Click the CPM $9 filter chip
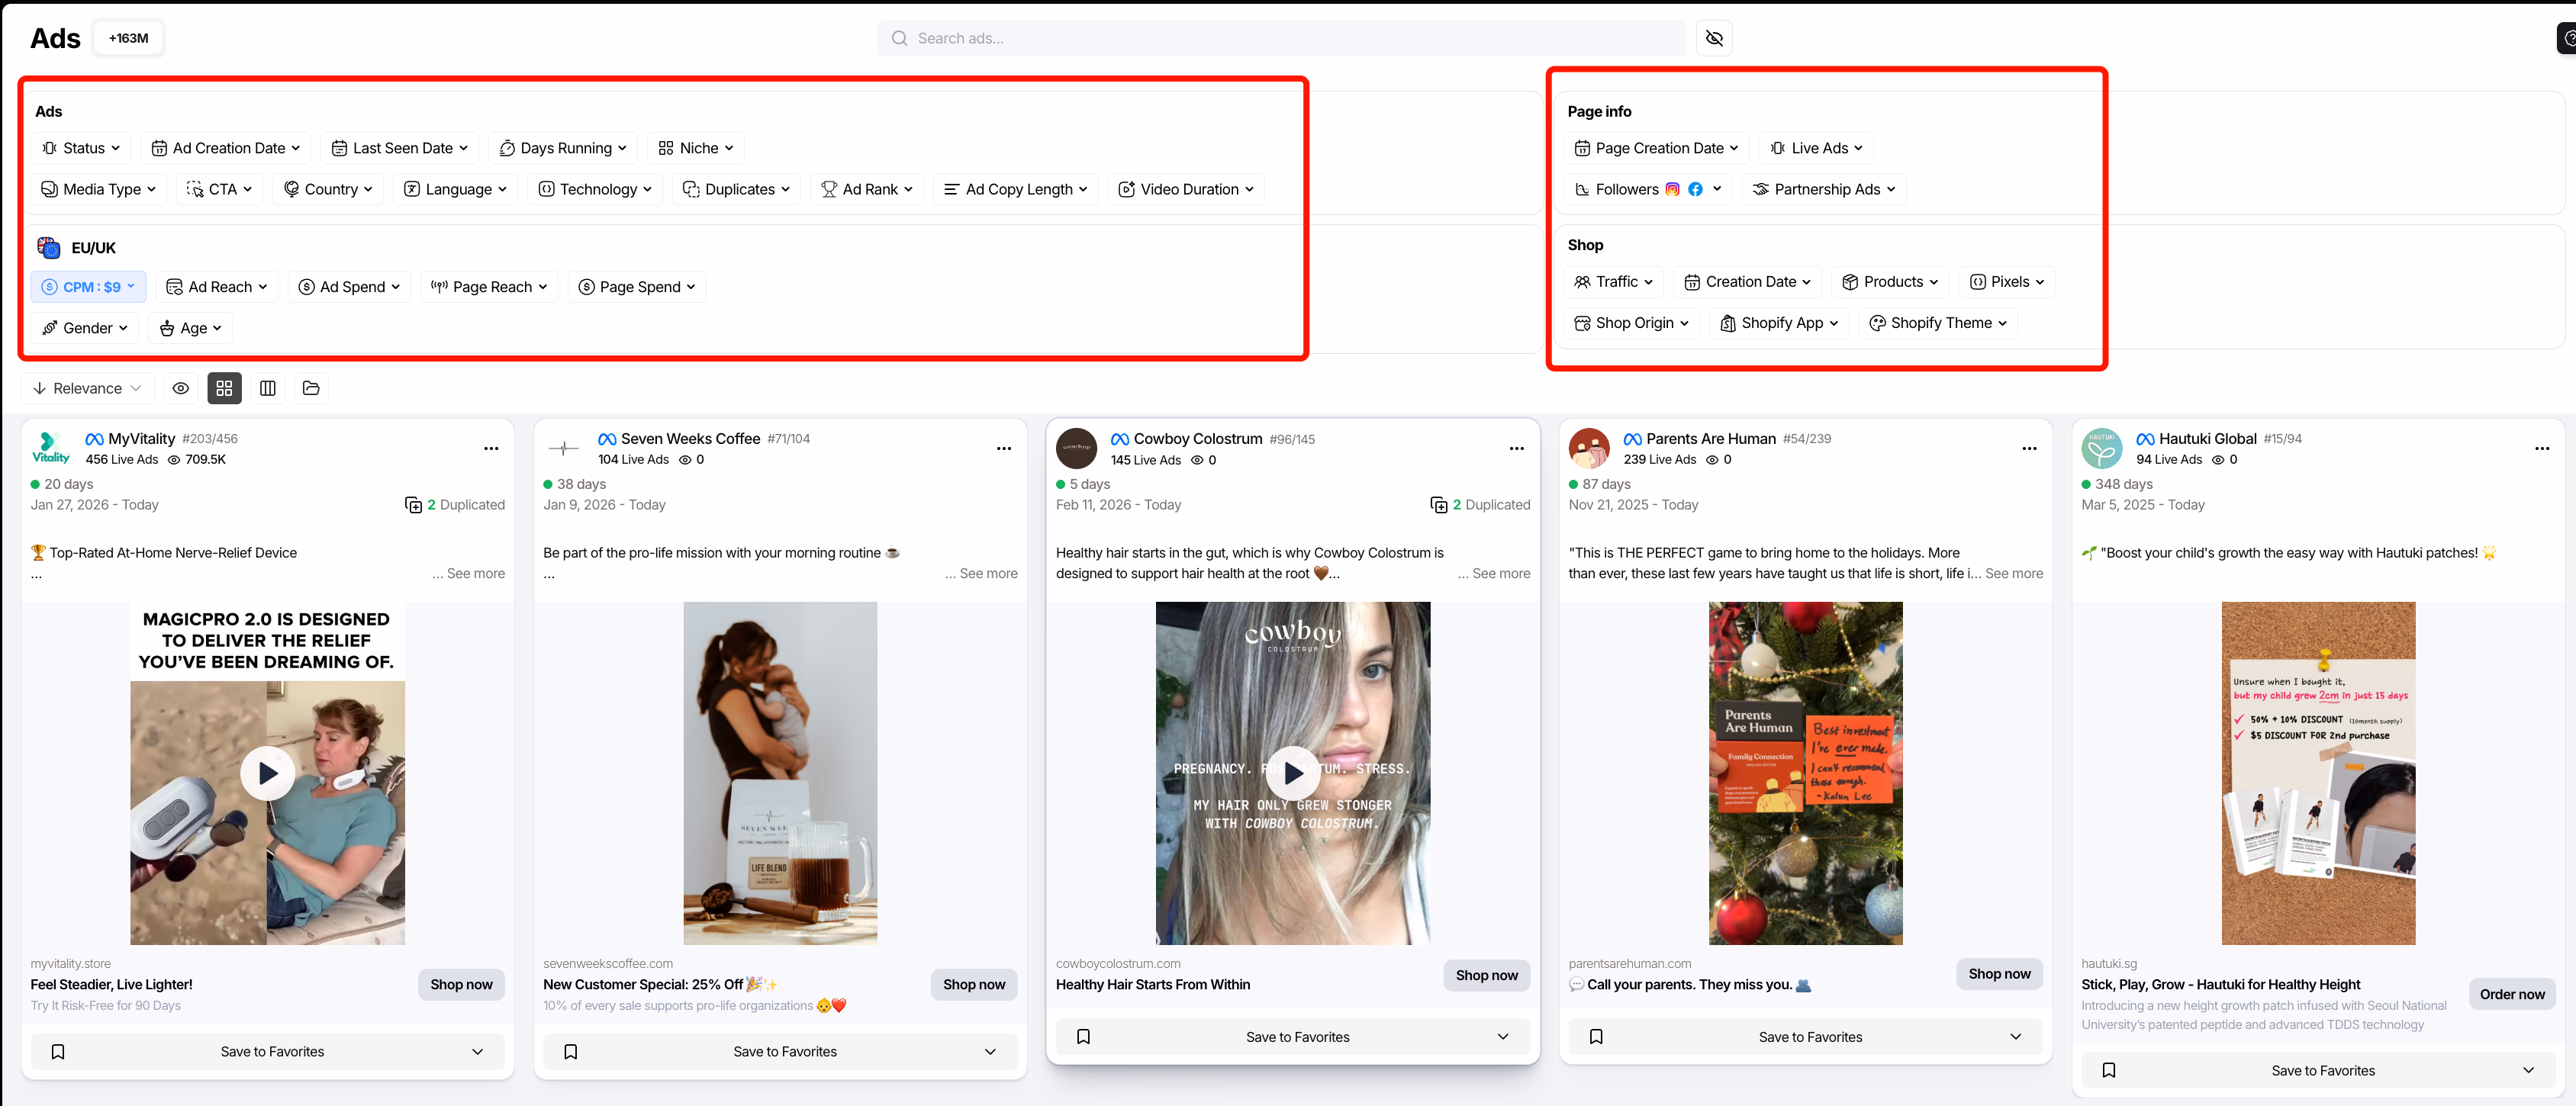Viewport: 2576px width, 1106px height. click(88, 286)
